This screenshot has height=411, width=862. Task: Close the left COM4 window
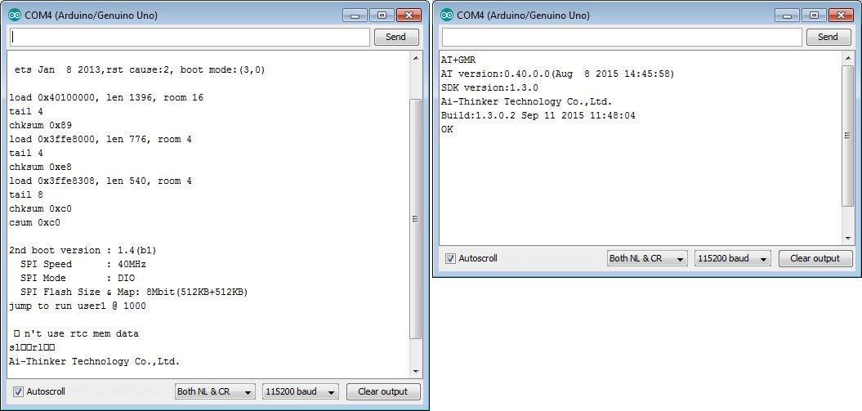pos(409,16)
